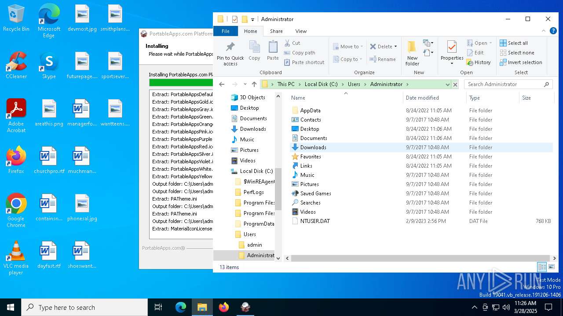Select the AppData folder row
The height and width of the screenshot is (316, 563).
click(x=421, y=111)
